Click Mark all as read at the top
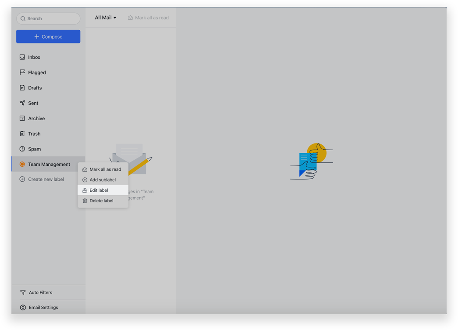The height and width of the screenshot is (330, 458). click(x=148, y=18)
